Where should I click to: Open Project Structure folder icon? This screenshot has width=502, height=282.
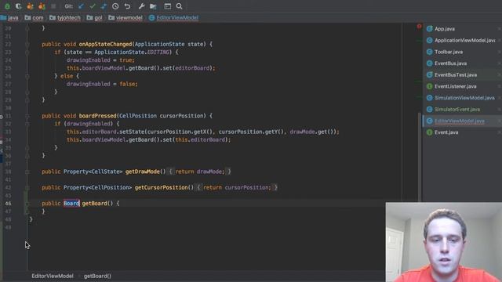[x=153, y=6]
